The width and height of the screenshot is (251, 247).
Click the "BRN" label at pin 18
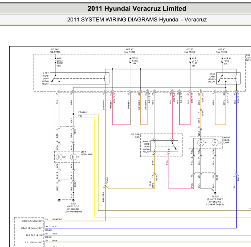coord(55,241)
